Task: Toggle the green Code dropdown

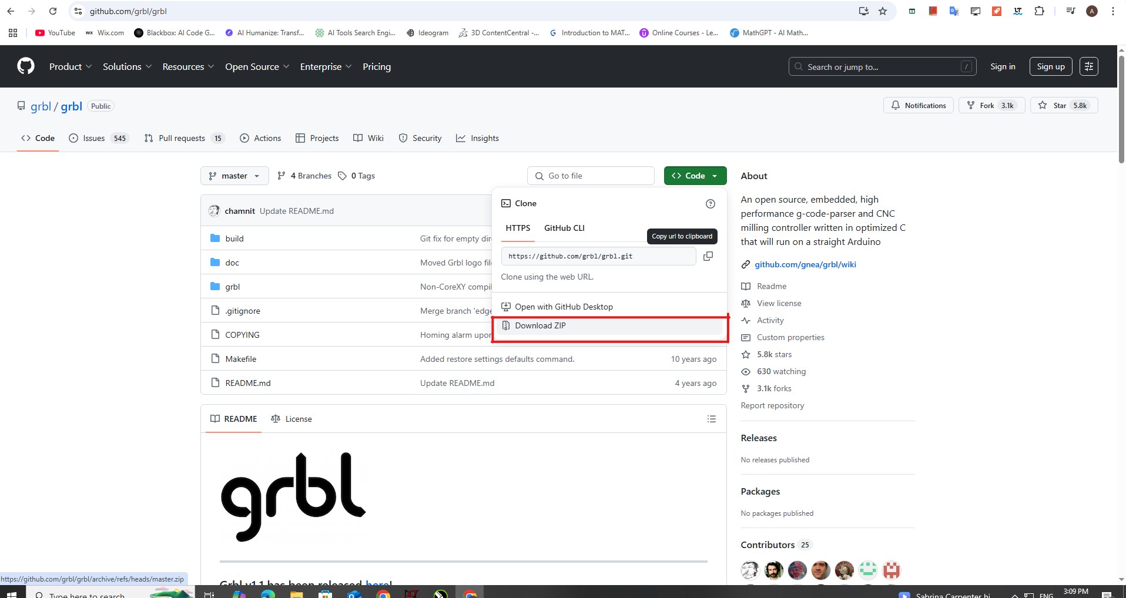Action: point(695,176)
